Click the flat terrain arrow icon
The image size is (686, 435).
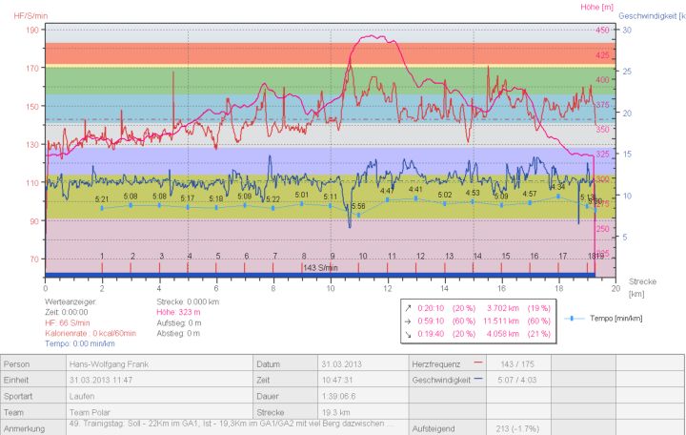click(410, 321)
